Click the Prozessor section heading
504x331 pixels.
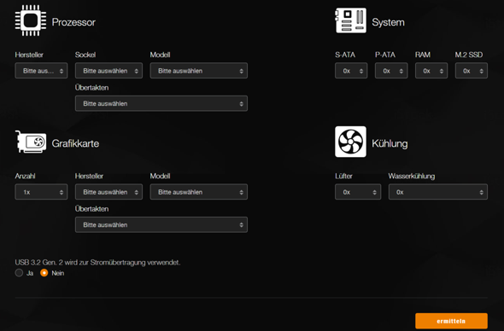coord(73,22)
